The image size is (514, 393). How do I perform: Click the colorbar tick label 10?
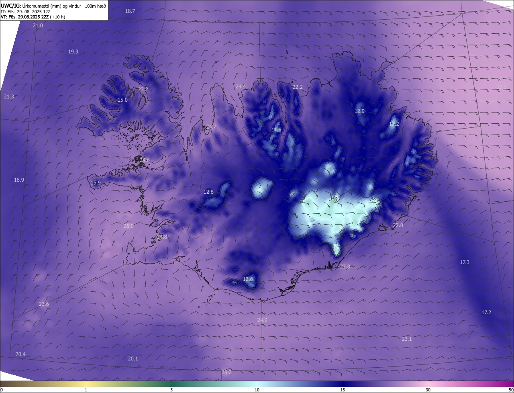click(x=257, y=390)
